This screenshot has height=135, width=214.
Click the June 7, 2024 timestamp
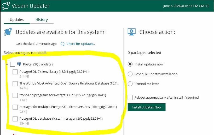[x=186, y=6]
